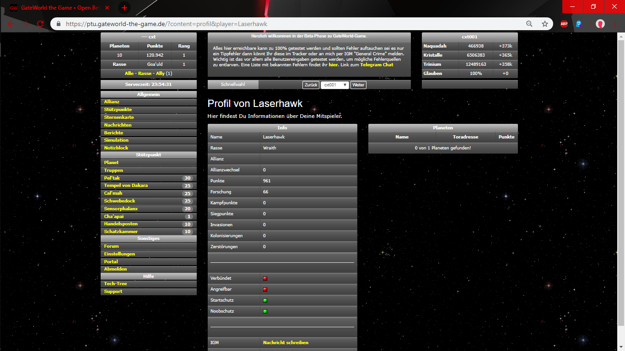Open the Chrome three-dot menu

614,24
